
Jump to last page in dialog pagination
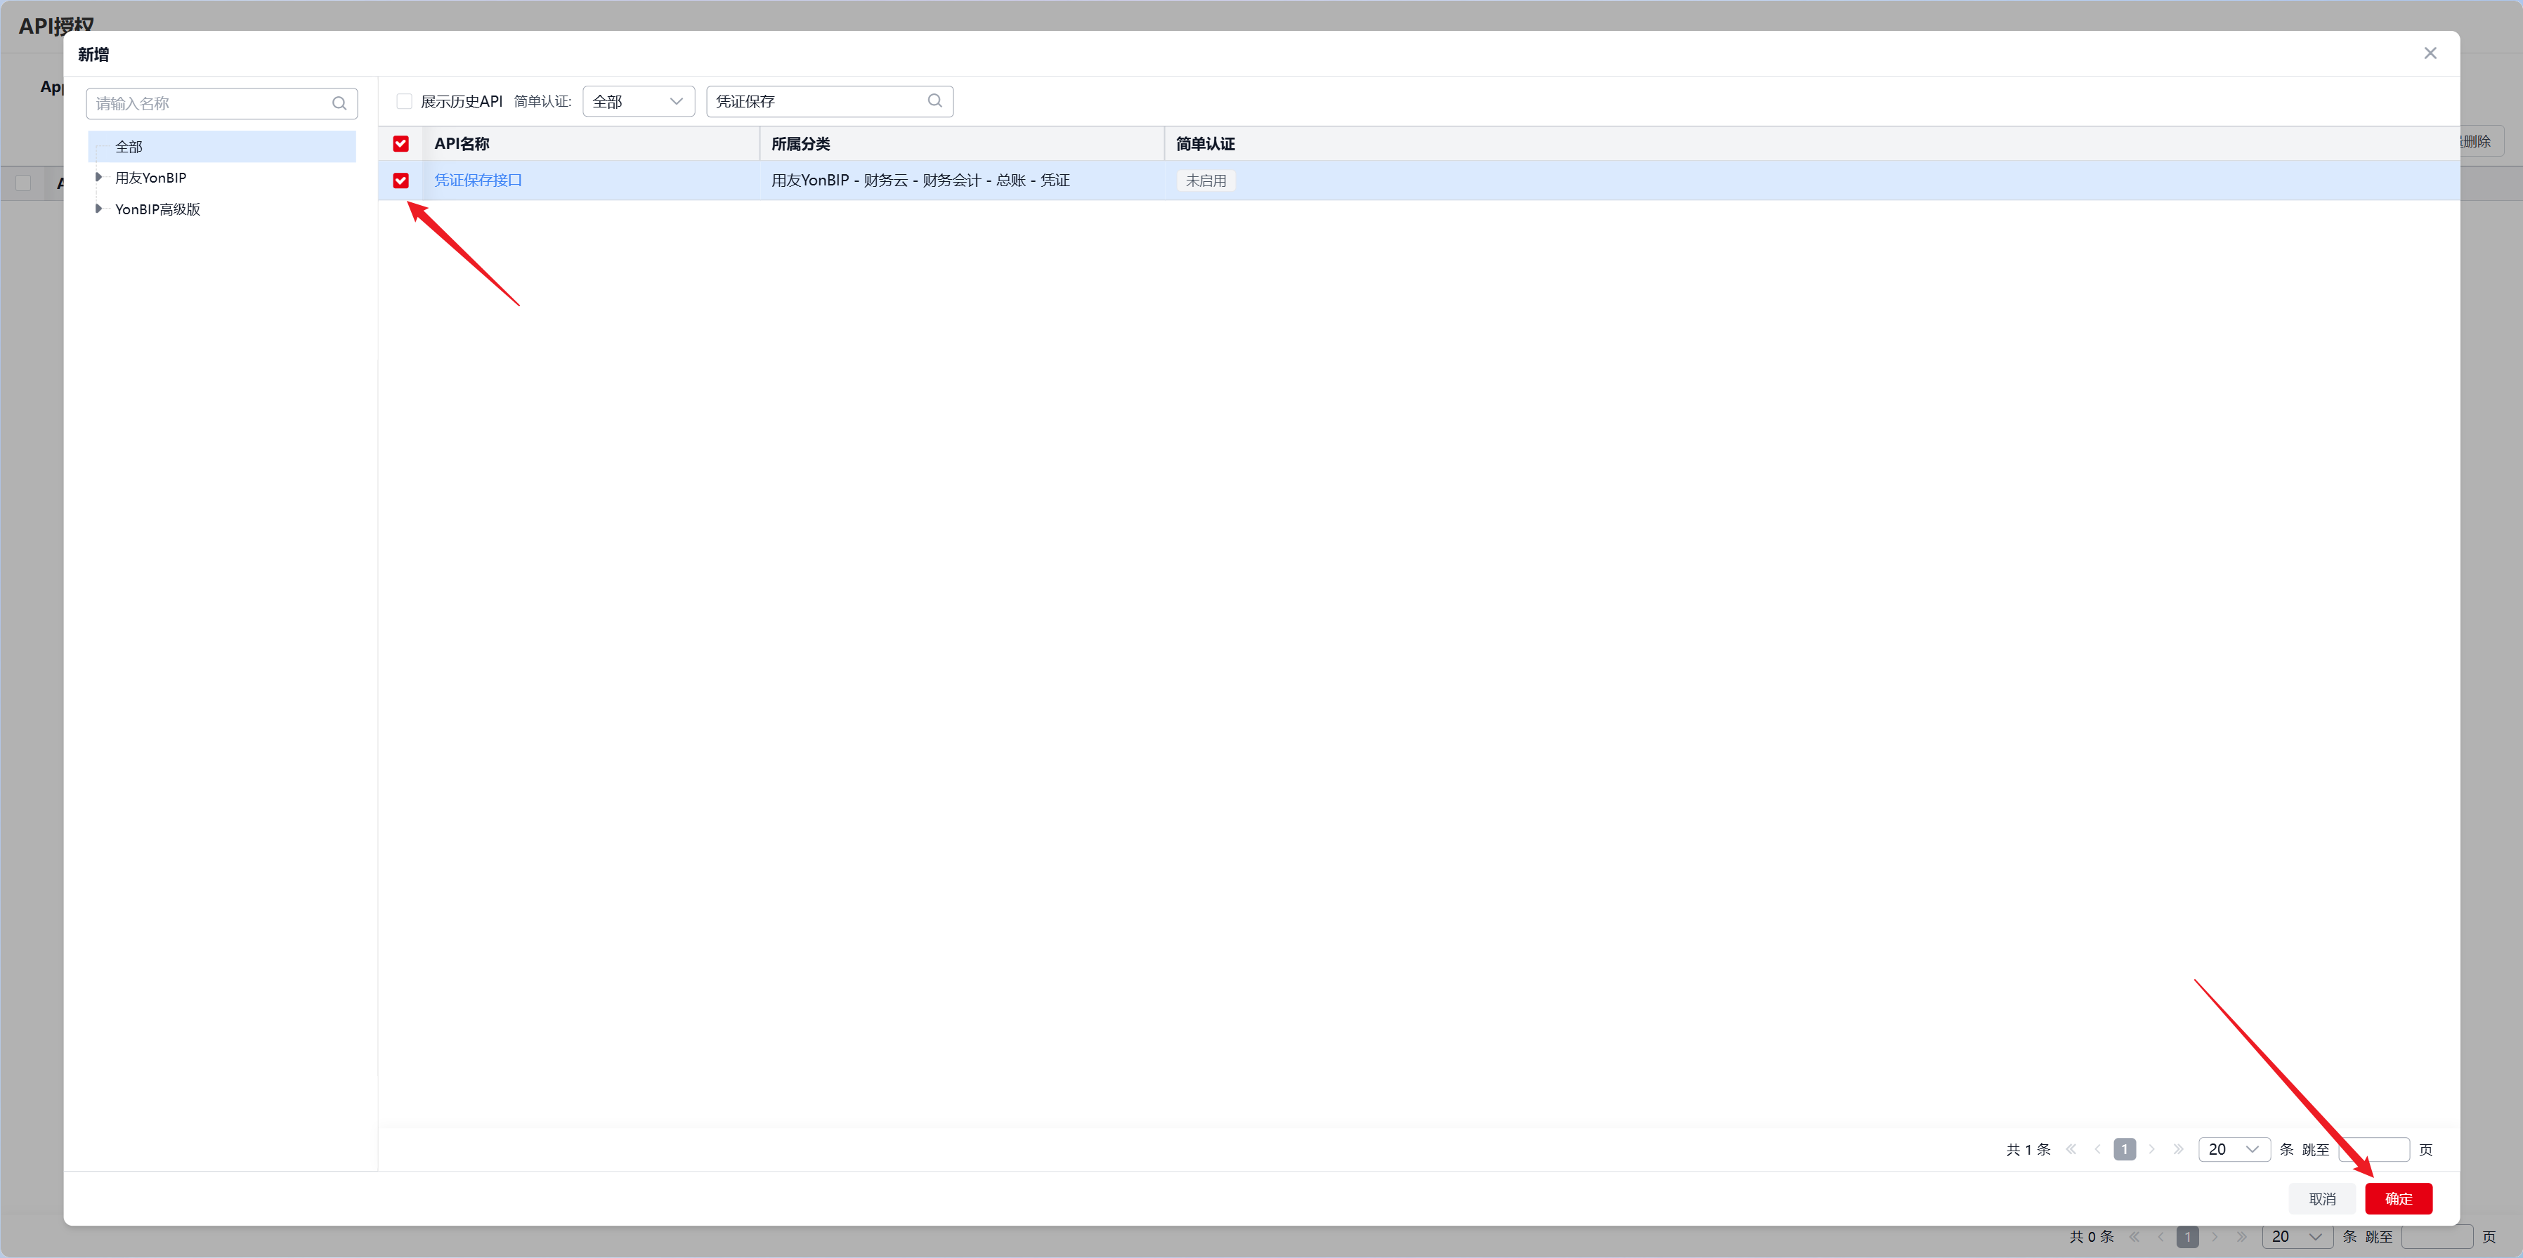point(2178,1149)
